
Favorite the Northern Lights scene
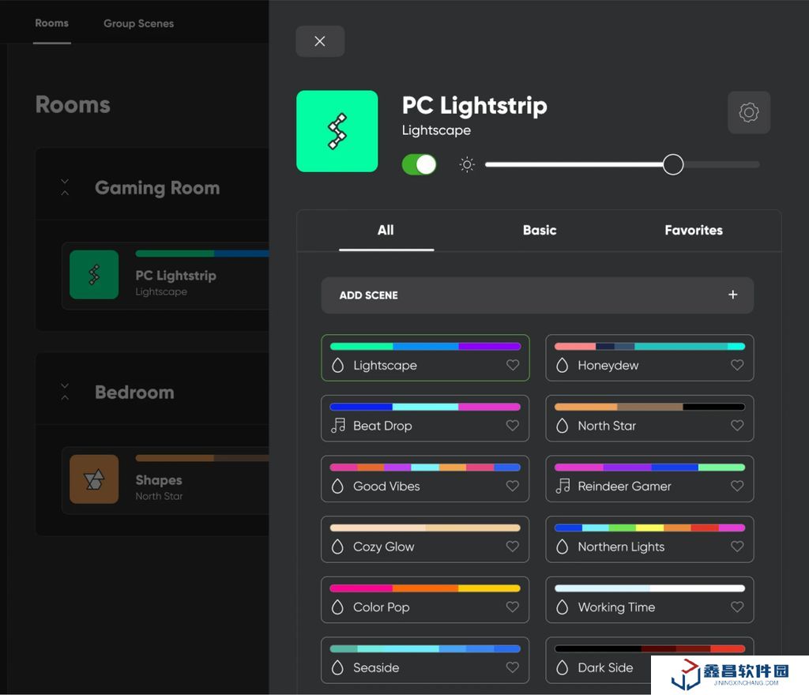pos(737,547)
